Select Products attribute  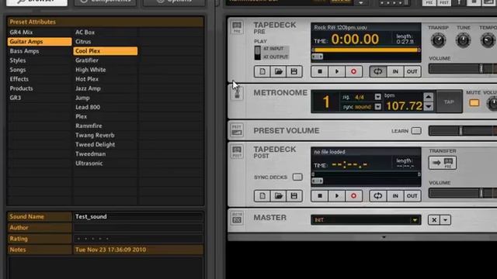[40, 88]
